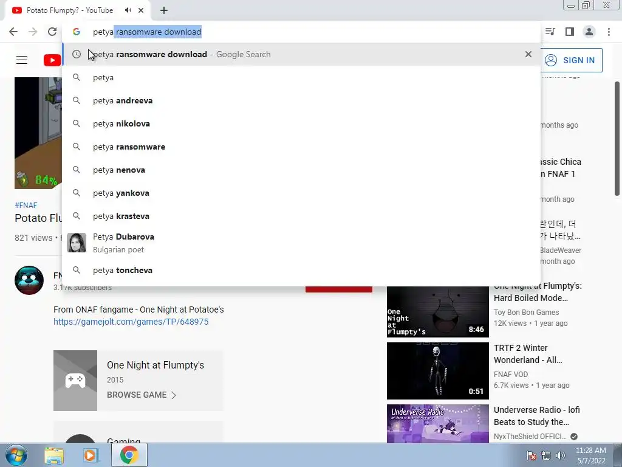The width and height of the screenshot is (622, 467).
Task: Pick the petya ransomware suggestion
Action: (301, 147)
